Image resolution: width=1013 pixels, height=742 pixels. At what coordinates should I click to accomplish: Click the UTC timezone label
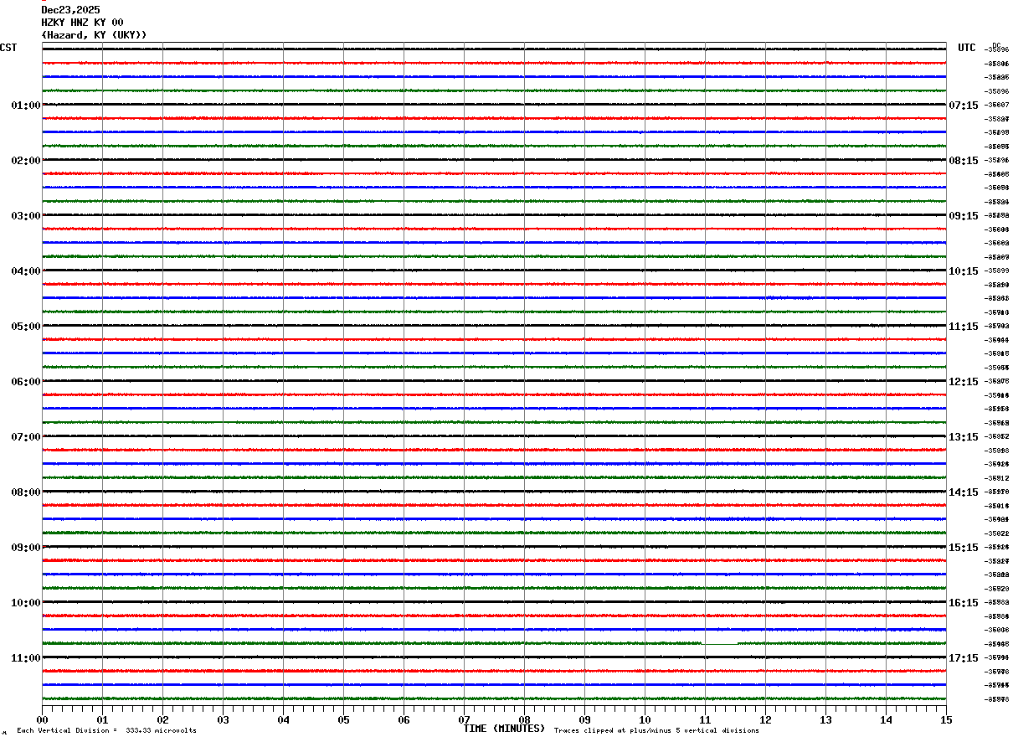coord(967,48)
